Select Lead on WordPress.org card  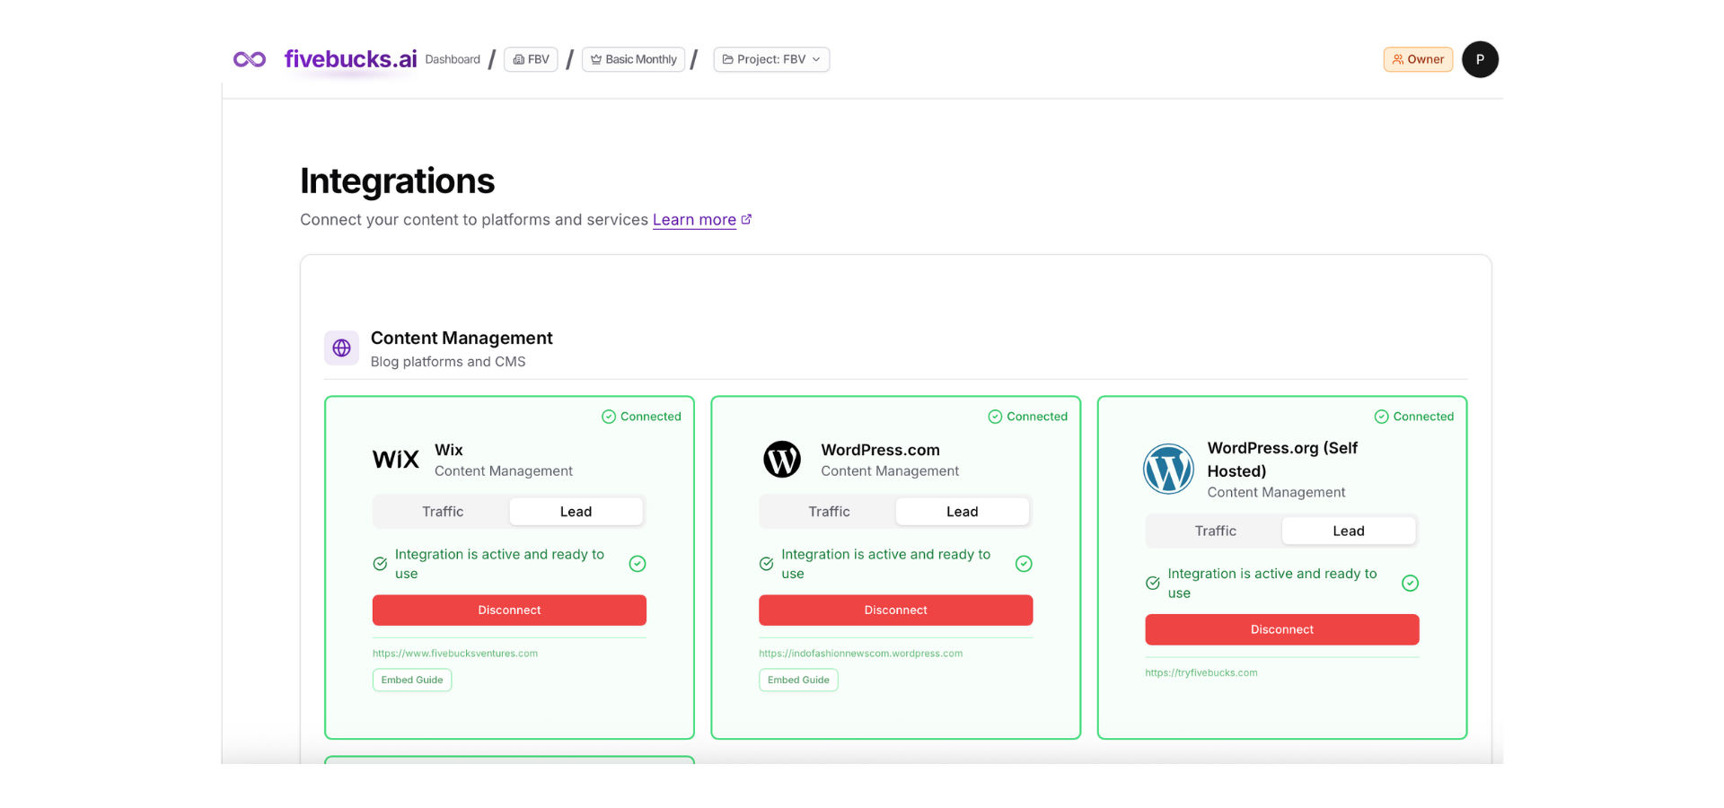(1348, 531)
